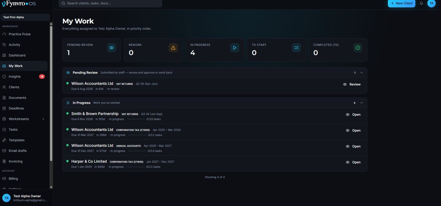Review the Wilson Accountants VAT return
Screen dimensions: 441x206
[352, 84]
